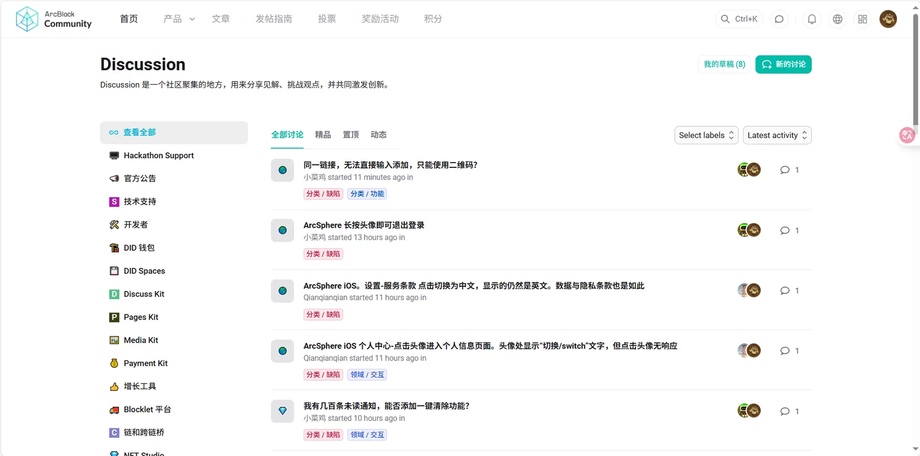Click the Blocklet 平台 board icon
Viewport: 920px width, 456px height.
(114, 409)
